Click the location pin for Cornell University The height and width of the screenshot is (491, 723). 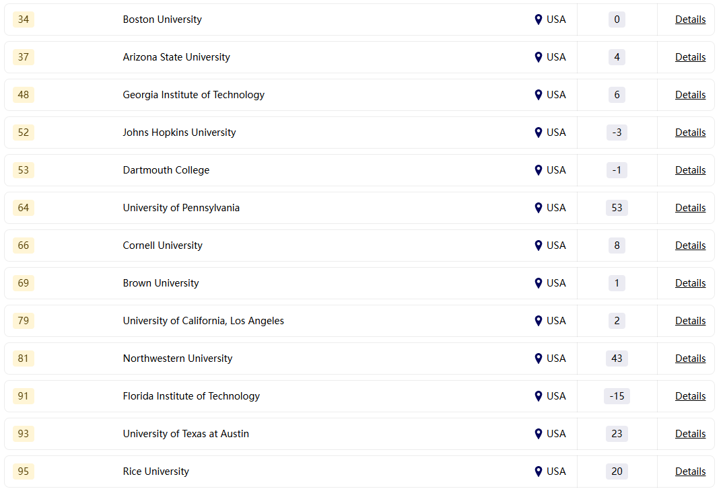539,245
